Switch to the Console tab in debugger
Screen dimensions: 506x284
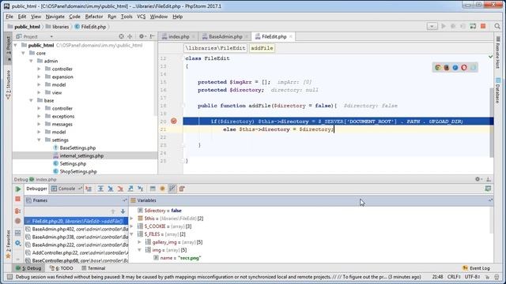tap(66, 189)
